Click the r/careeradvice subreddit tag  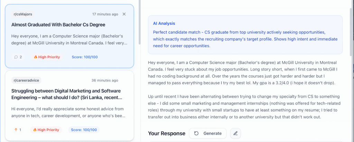[26, 80]
